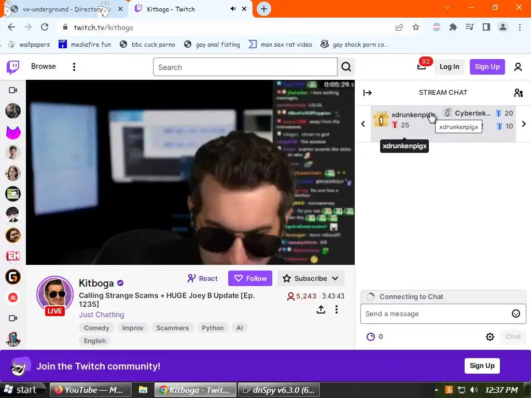The height and width of the screenshot is (398, 531).
Task: Open the pink cat channel in sidebar
Action: coord(13,132)
